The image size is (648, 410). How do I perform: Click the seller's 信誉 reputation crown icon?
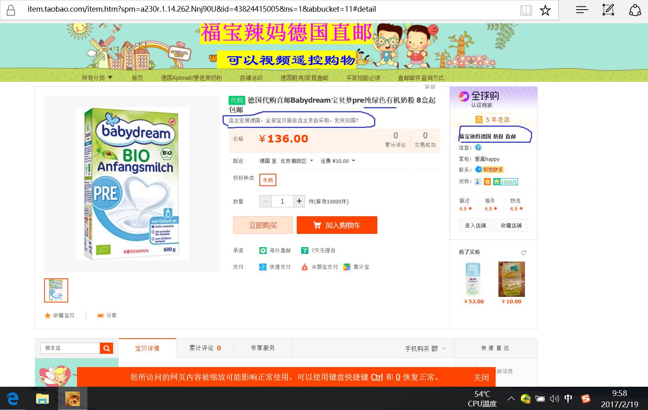click(478, 148)
